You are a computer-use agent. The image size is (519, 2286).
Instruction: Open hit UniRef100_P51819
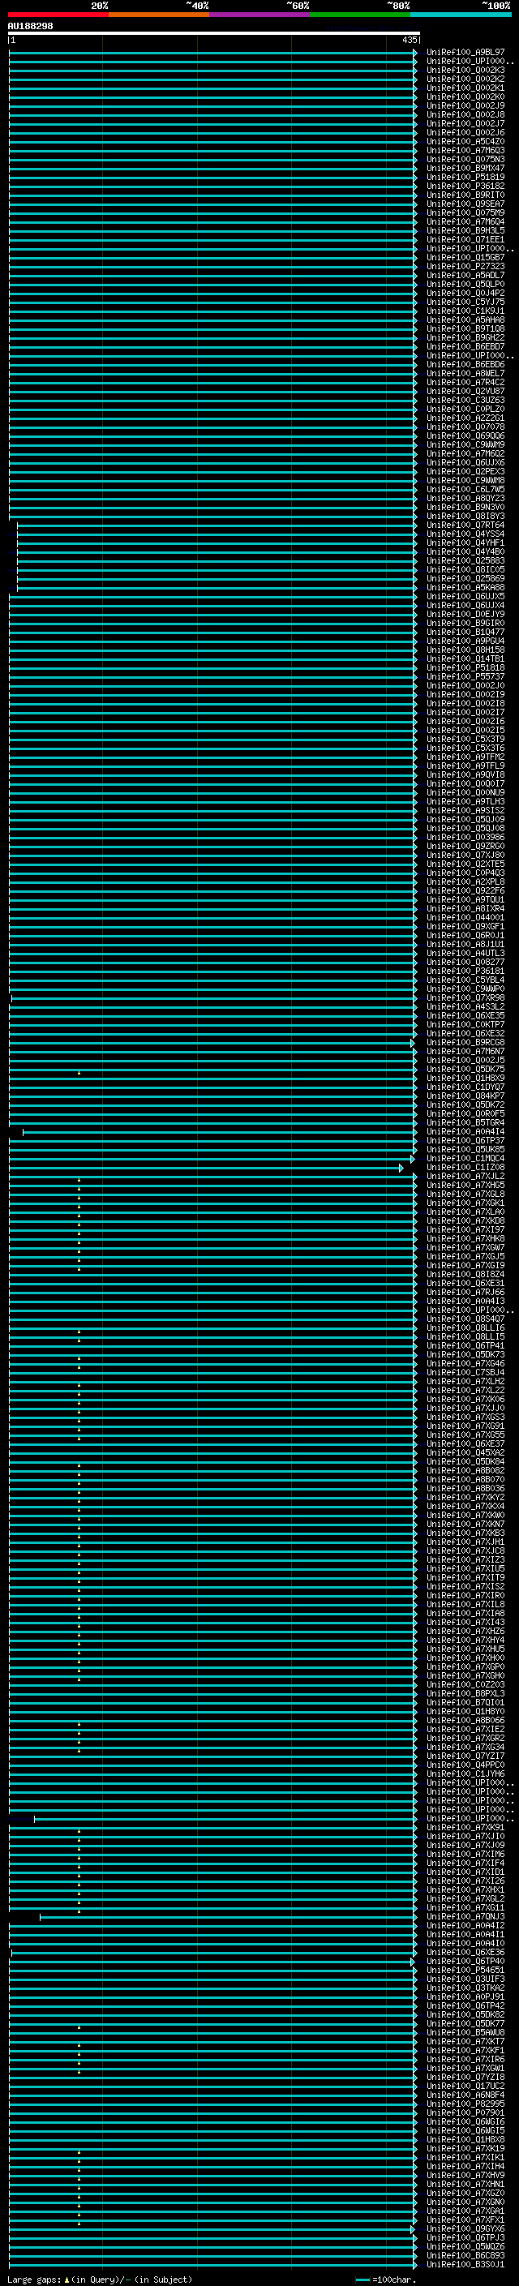tap(465, 178)
